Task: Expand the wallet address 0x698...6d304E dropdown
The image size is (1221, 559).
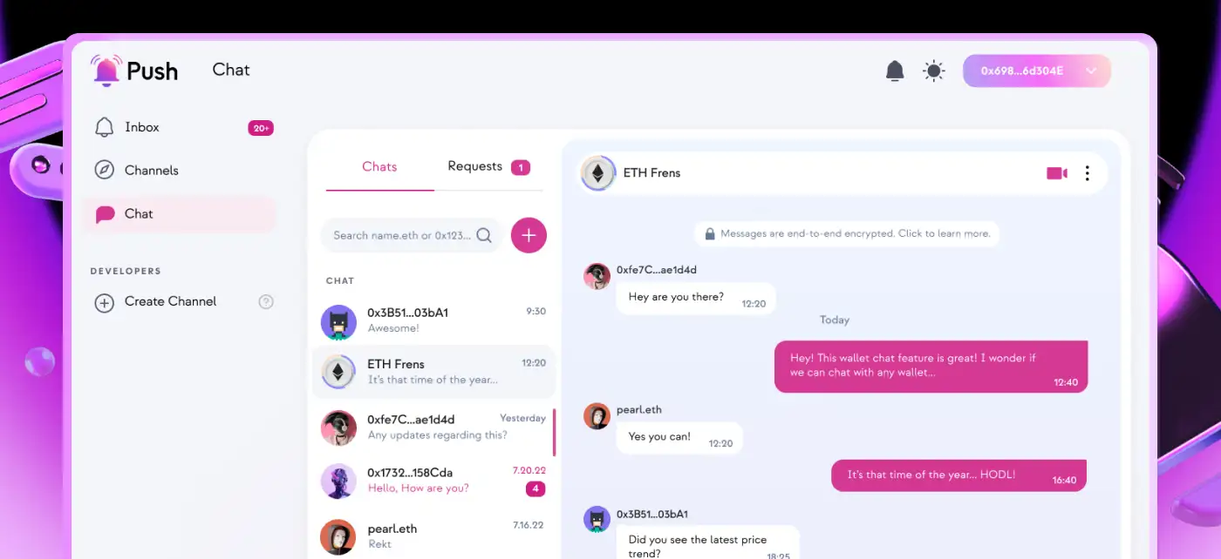Action: (1037, 71)
